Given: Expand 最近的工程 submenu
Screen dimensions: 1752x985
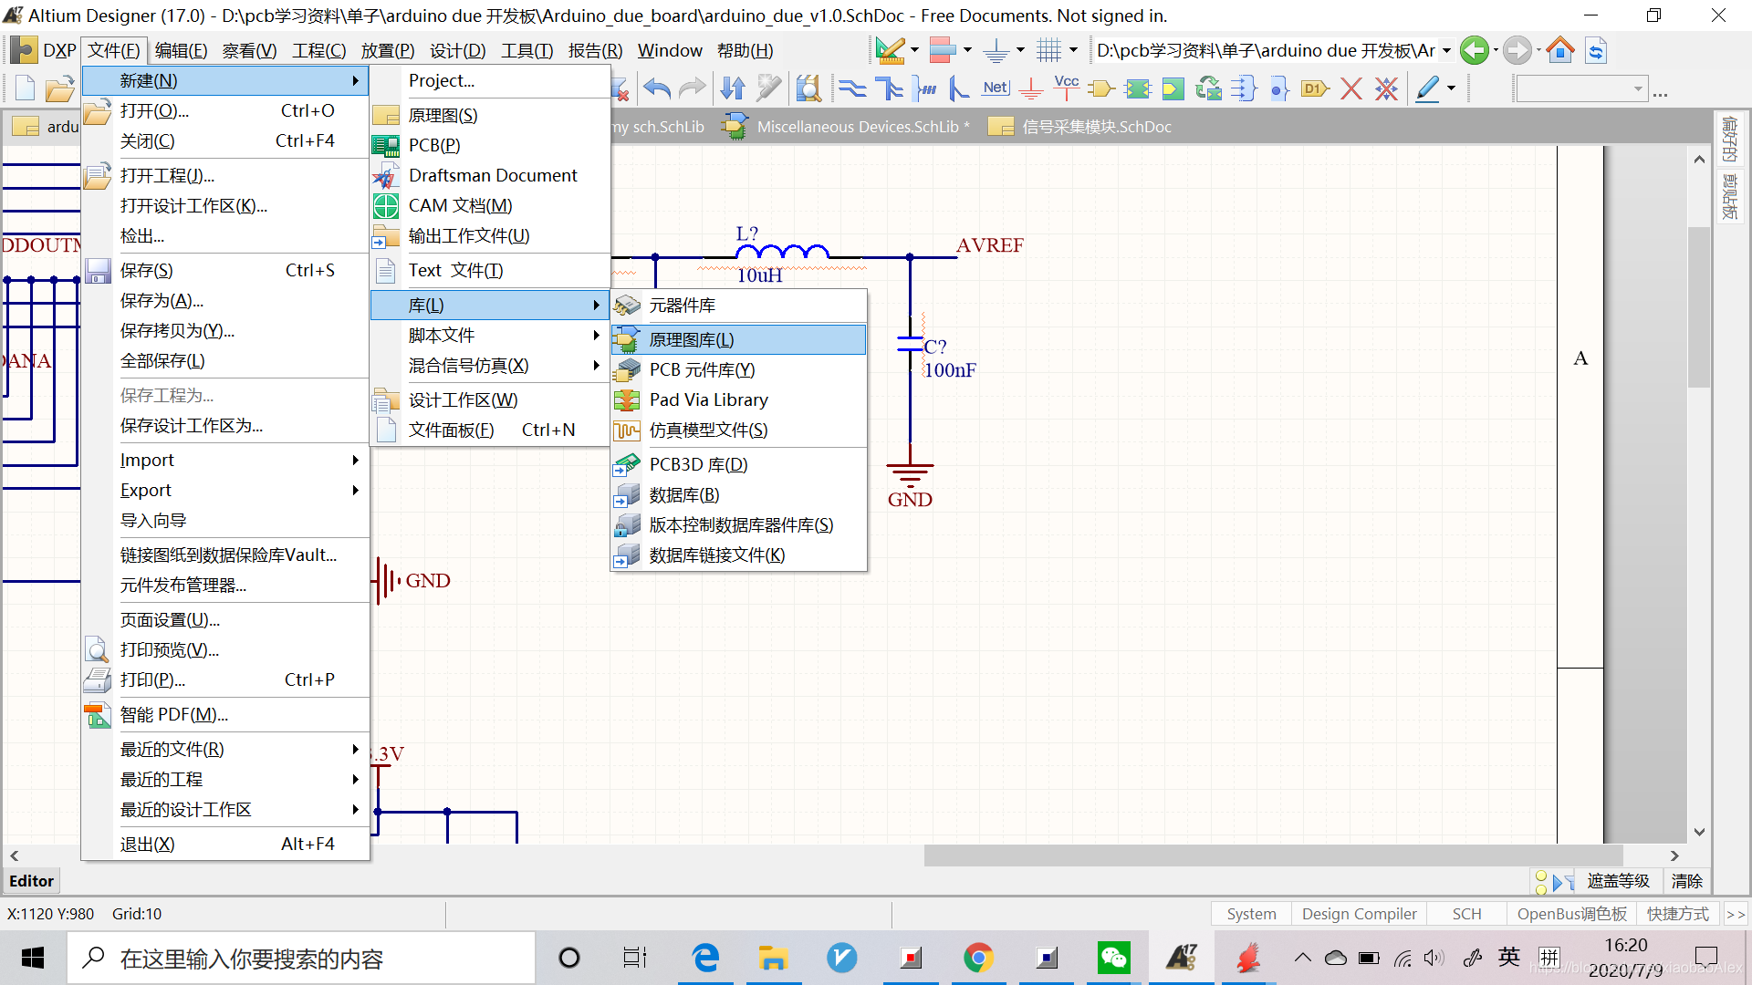Looking at the screenshot, I should point(225,779).
